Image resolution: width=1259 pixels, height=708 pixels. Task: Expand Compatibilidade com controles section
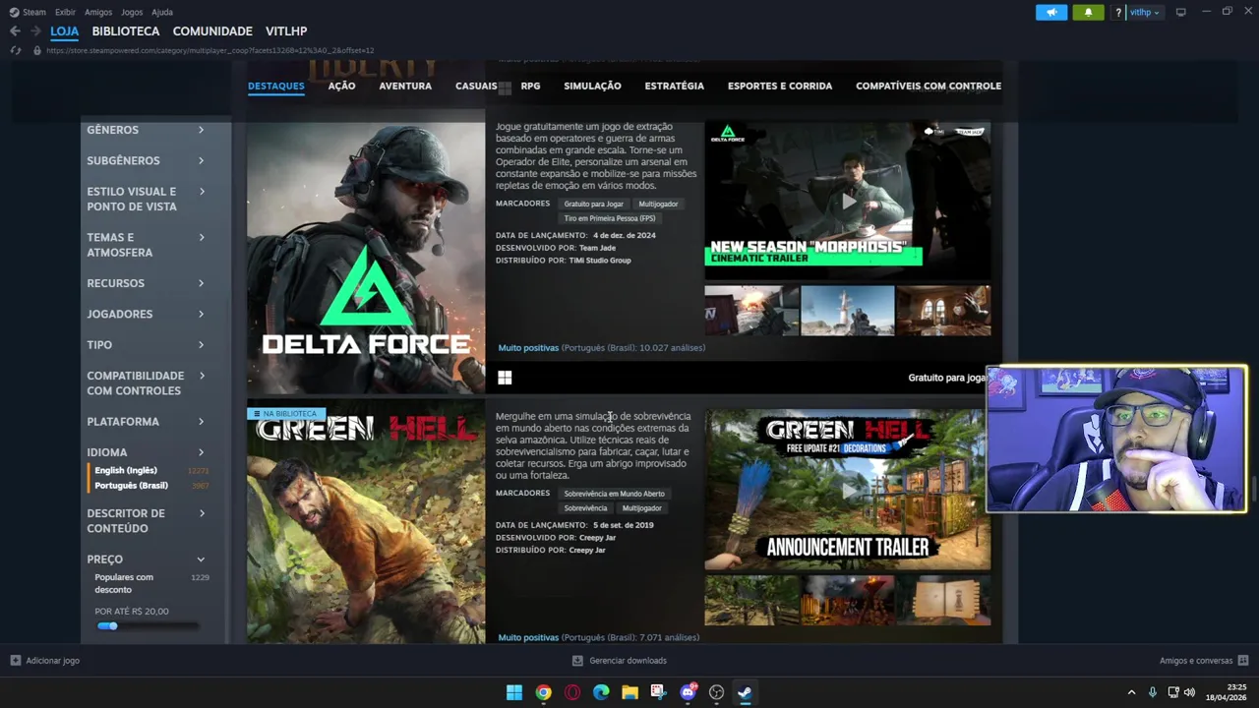tap(146, 383)
